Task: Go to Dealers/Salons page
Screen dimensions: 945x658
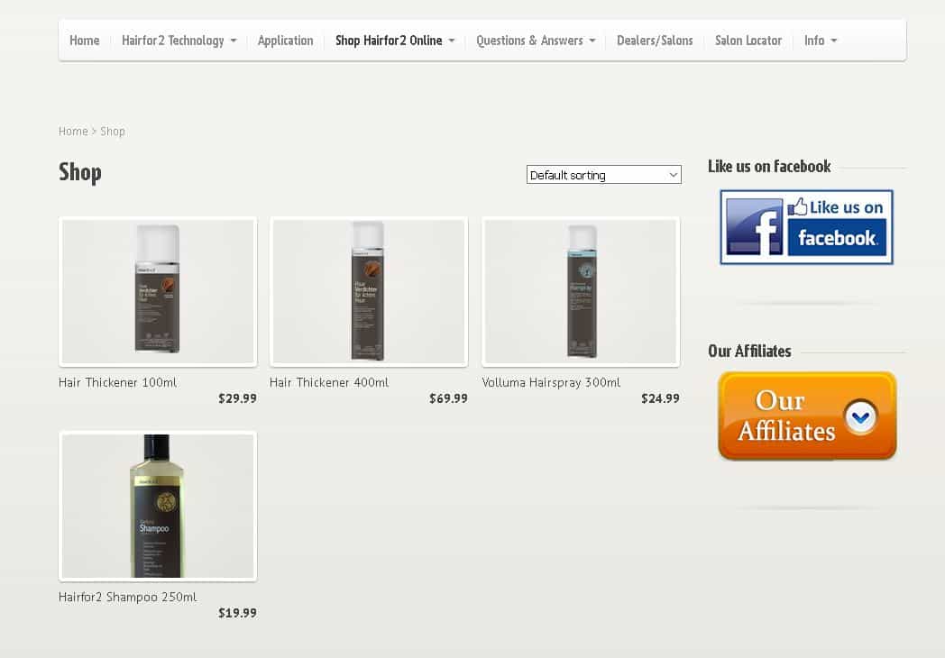Action: 655,41
